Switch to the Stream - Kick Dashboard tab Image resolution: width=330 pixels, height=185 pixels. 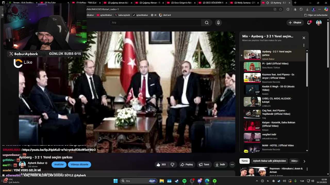pyautogui.click(x=23, y=3)
